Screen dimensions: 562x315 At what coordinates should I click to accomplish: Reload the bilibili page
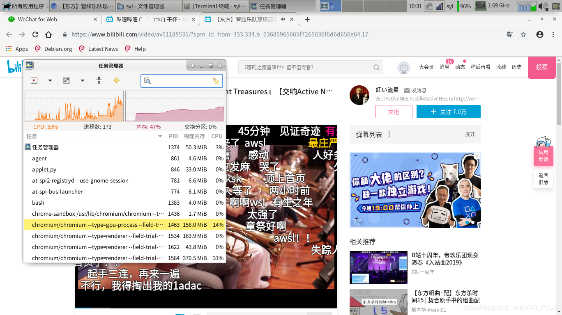(x=35, y=34)
